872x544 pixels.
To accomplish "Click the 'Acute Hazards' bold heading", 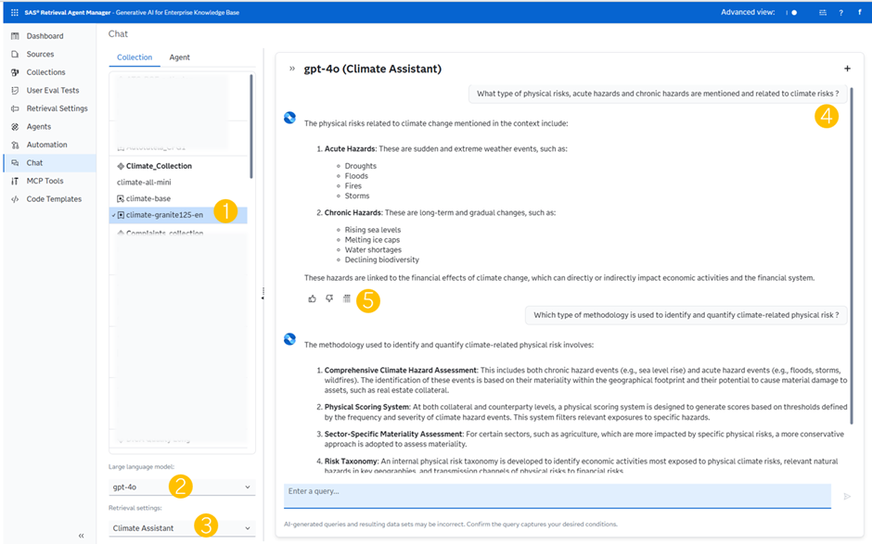I will point(351,149).
